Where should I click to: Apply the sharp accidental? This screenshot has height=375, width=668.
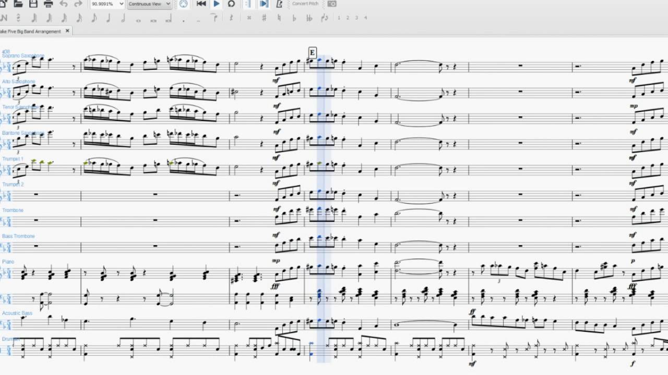click(x=264, y=18)
